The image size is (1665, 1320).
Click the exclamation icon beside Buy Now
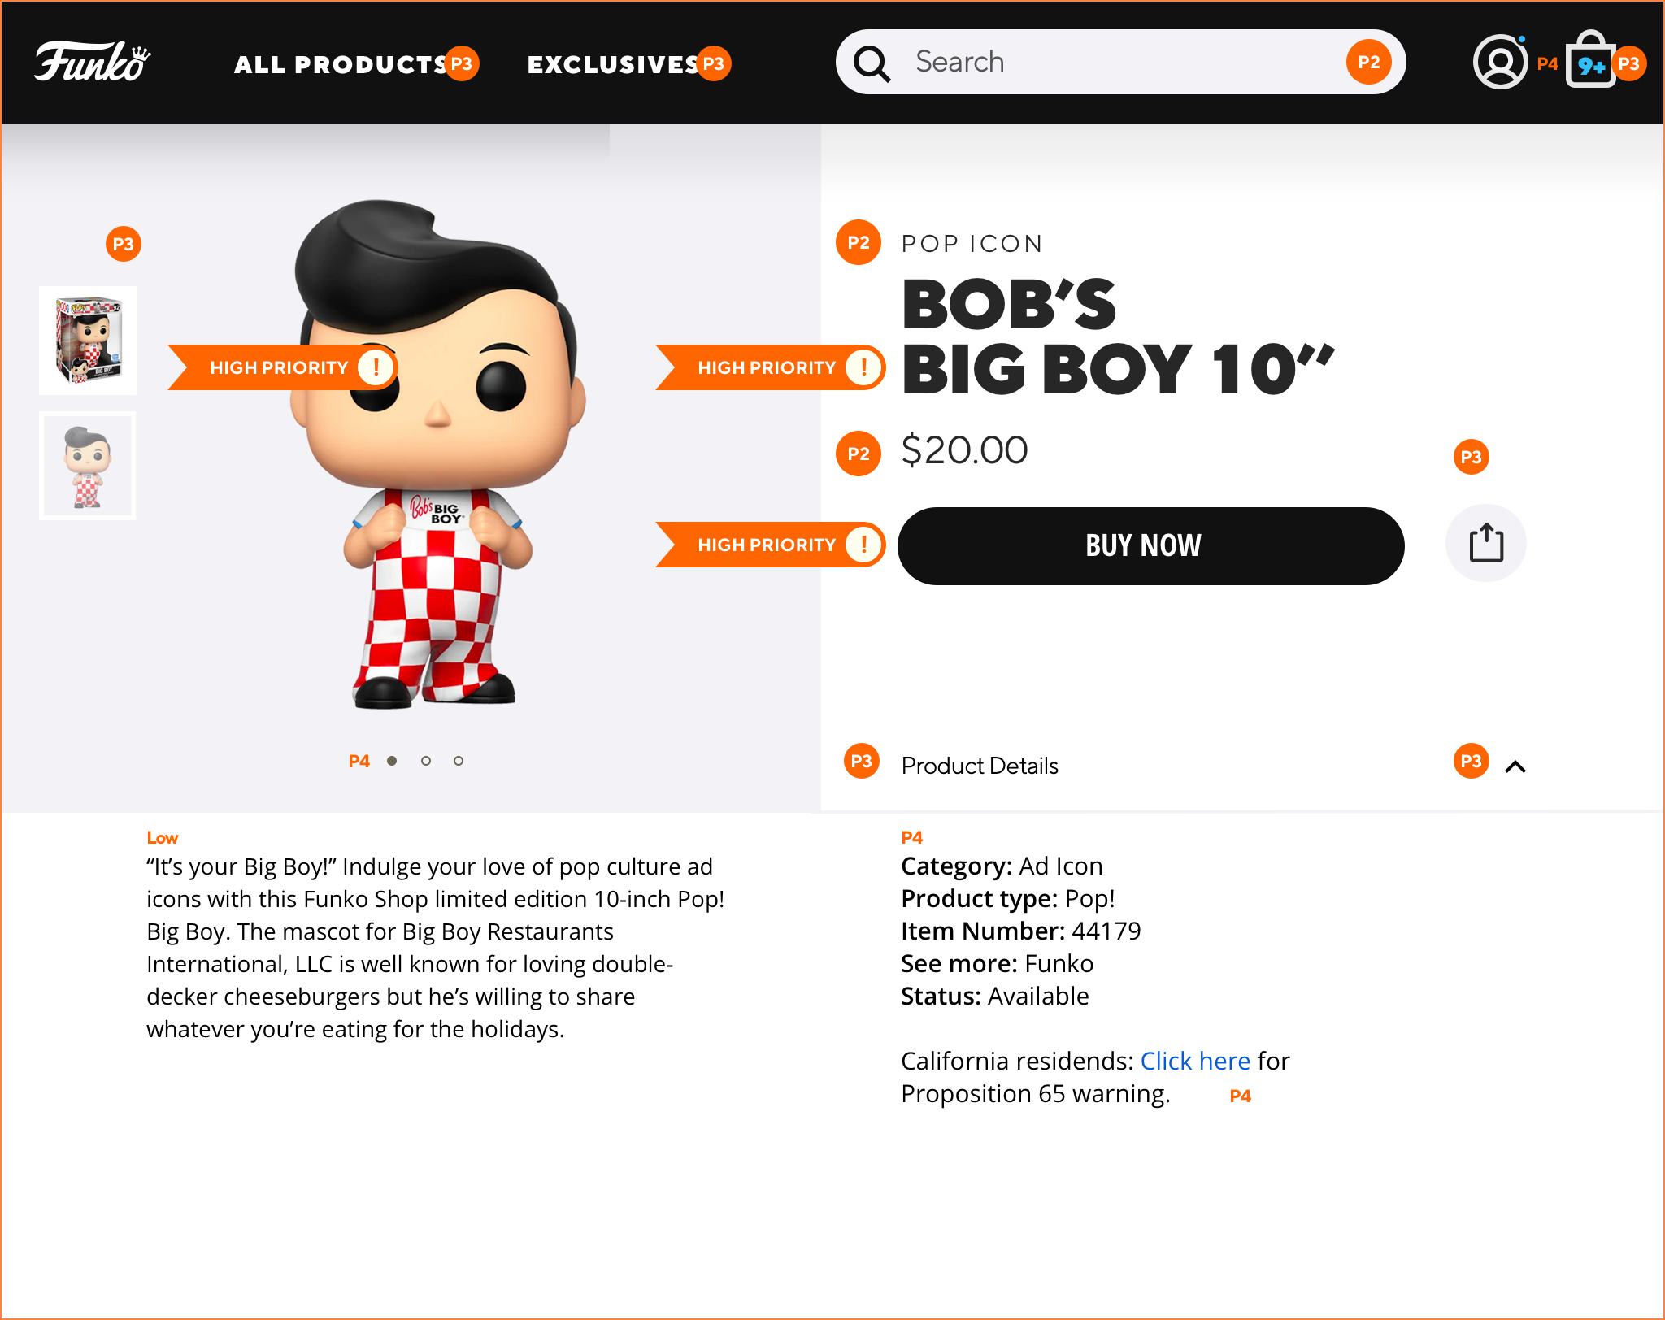click(863, 545)
